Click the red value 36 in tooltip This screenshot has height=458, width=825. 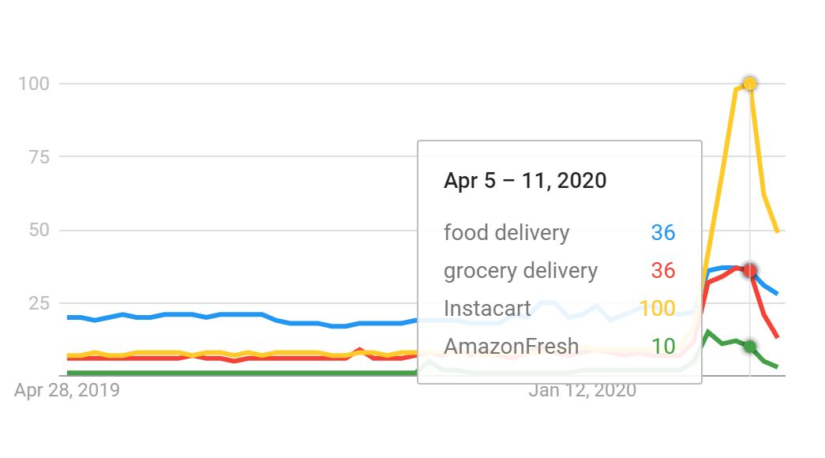(663, 270)
